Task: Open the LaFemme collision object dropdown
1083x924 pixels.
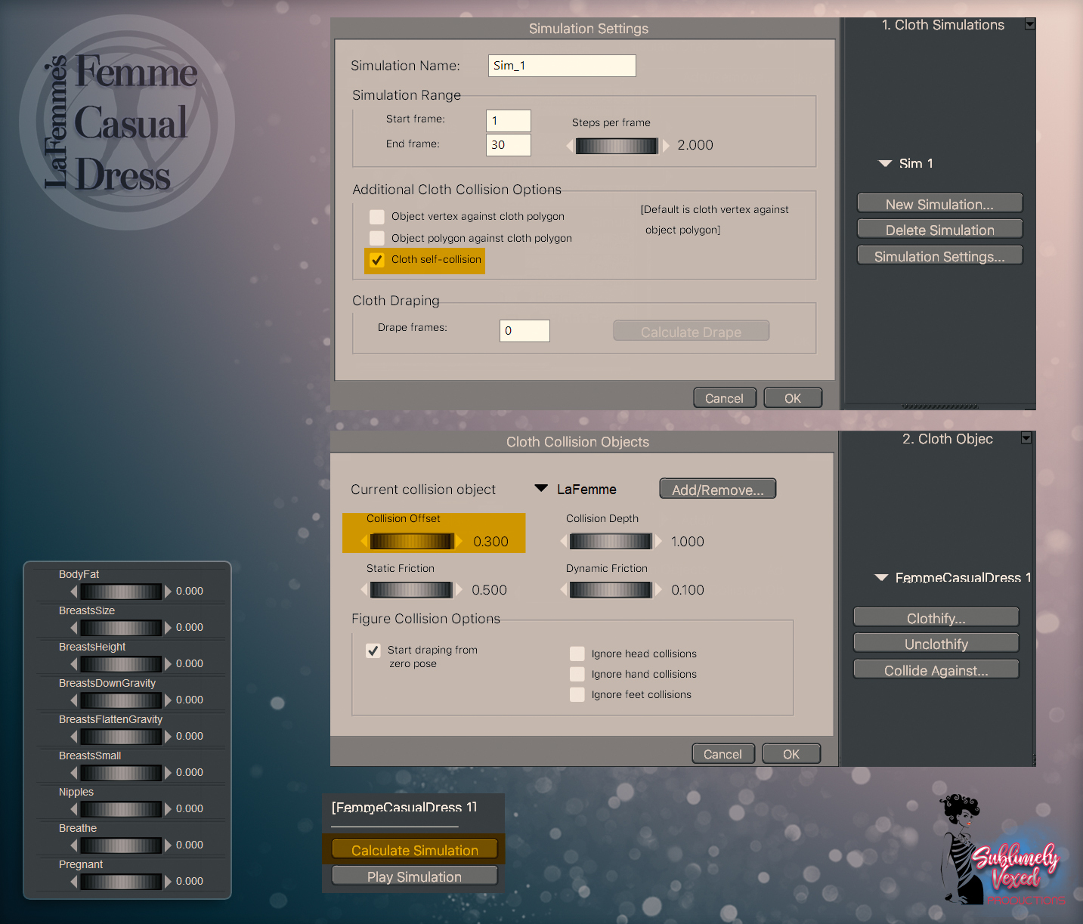Action: click(x=541, y=488)
